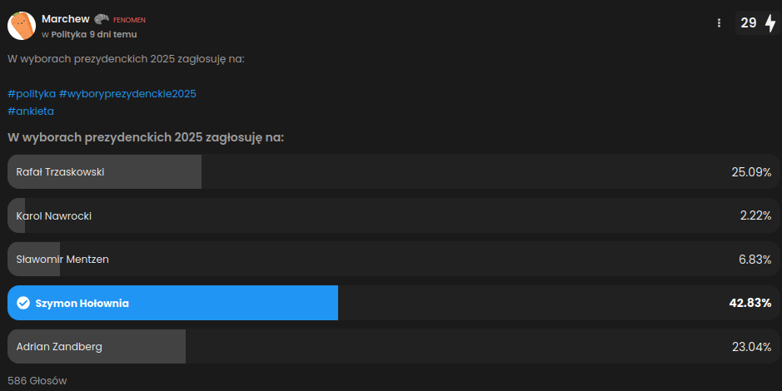Screen dimensions: 782x391
Task: Select the Szymon Hołownia poll option
Action: (x=390, y=303)
